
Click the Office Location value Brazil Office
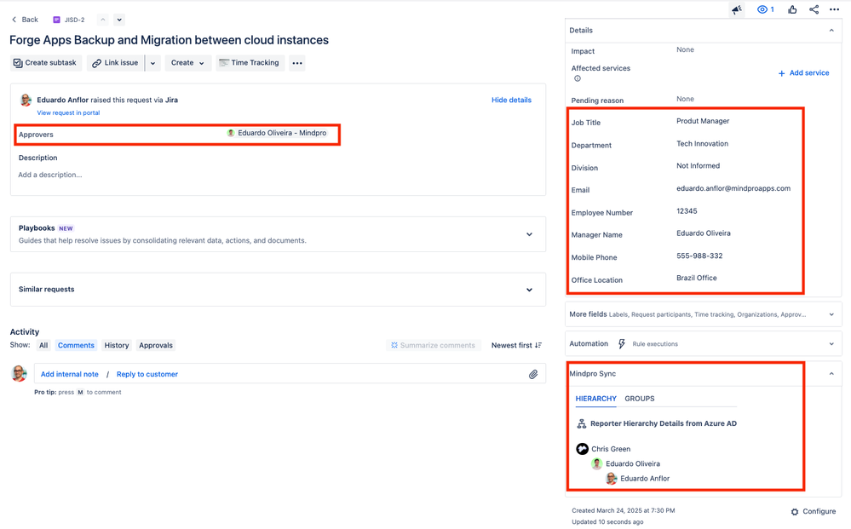696,278
